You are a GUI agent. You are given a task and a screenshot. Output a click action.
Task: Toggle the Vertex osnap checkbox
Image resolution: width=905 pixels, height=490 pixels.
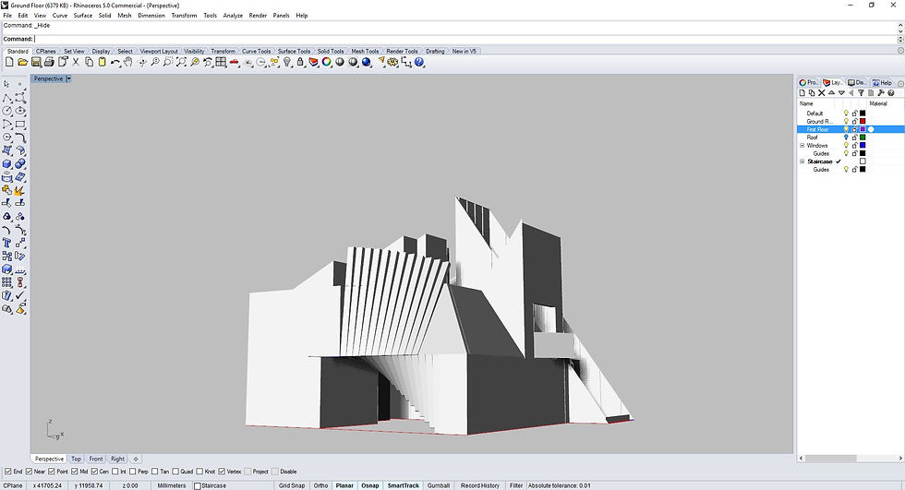tap(223, 472)
